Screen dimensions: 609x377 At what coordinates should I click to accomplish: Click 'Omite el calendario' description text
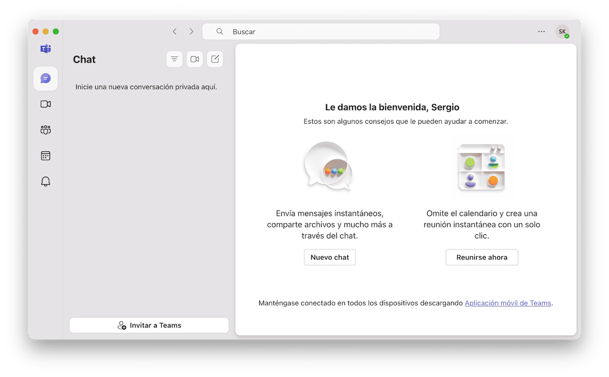(482, 224)
